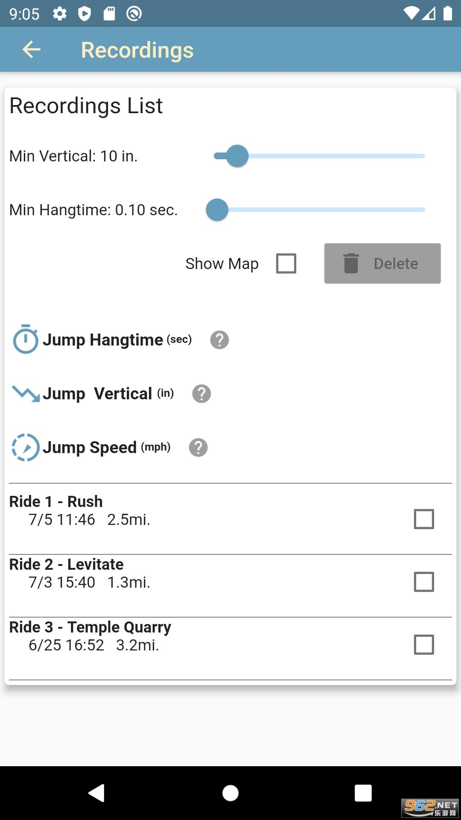Open the Ride 1 - Rush recording
Image resolution: width=461 pixels, height=820 pixels.
tap(128, 511)
